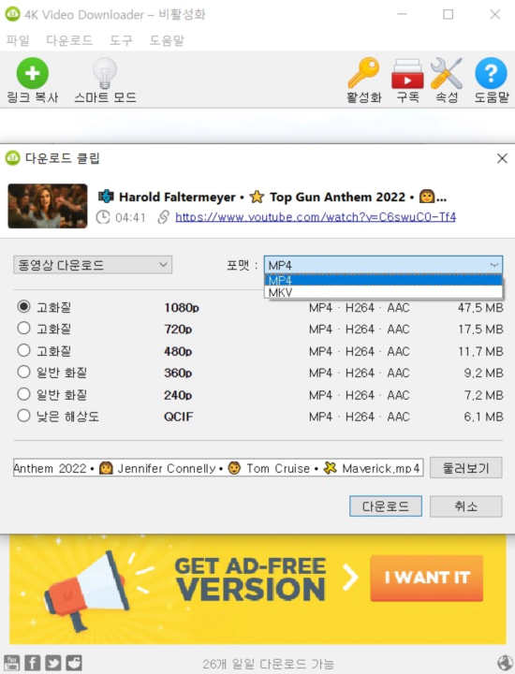The width and height of the screenshot is (515, 674).
Task: Click the green Paste Link (링크 복사) icon
Action: (32, 74)
